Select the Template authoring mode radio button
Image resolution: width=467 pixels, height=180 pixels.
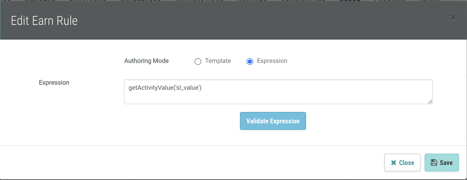198,61
